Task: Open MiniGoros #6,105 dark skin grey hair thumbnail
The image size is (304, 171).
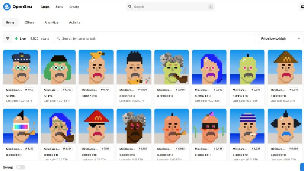Action: (134, 126)
